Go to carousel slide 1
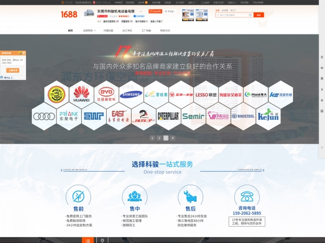The width and height of the screenshot is (325, 243). [152, 138]
